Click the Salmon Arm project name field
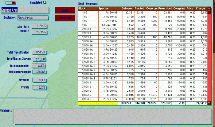Screen dimensions: 215x127 (x=25, y=10)
